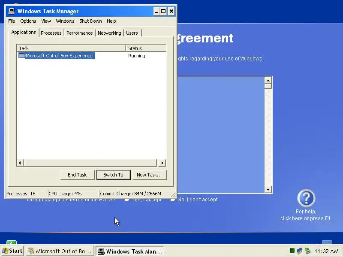Image resolution: width=343 pixels, height=257 pixels.
Task: Open the Start menu
Action: [12, 251]
